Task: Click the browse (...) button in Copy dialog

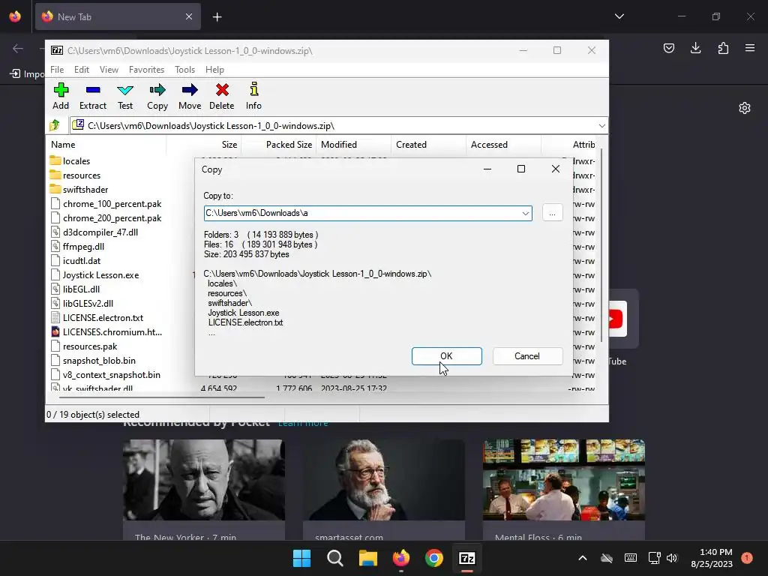Action: [553, 213]
